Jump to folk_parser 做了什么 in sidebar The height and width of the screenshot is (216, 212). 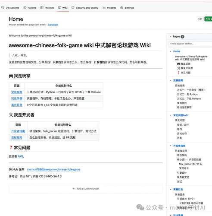[x=190, y=164]
